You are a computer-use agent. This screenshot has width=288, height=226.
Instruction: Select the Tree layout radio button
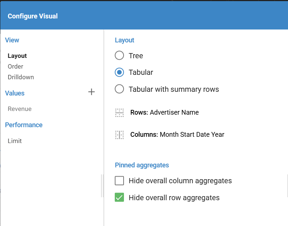pyautogui.click(x=119, y=56)
